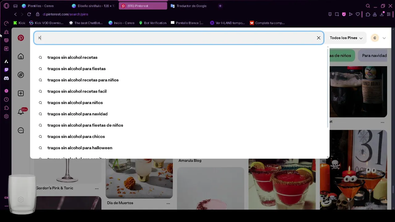Open the Kick VOD Downloader bookmark
395x222 pixels.
coord(46,23)
